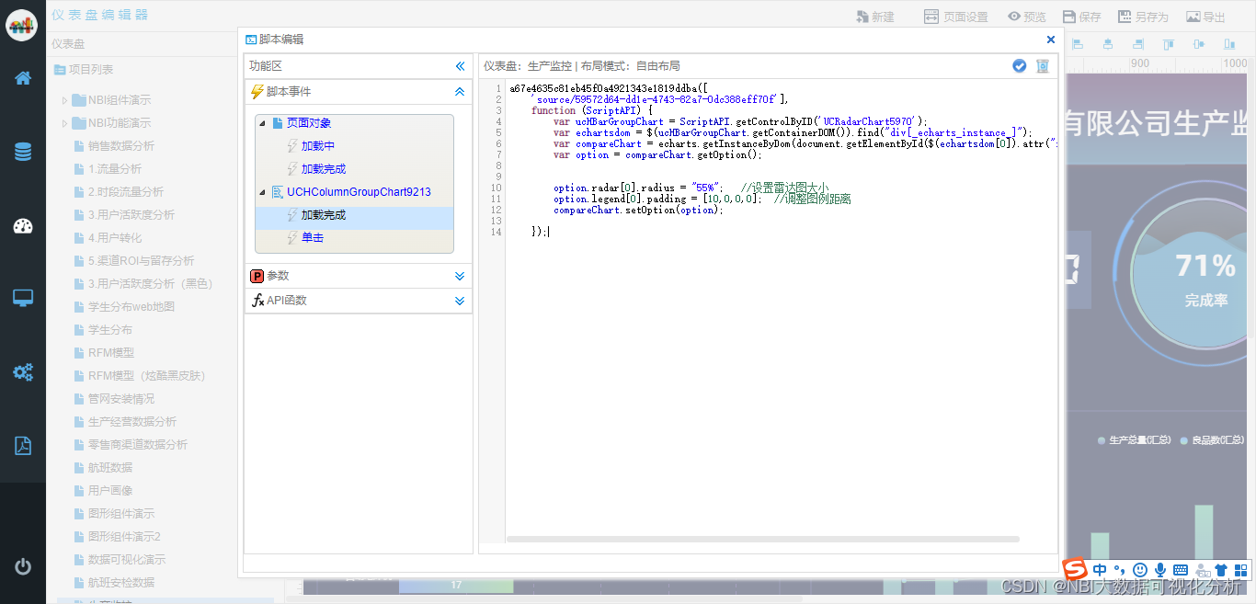Image resolution: width=1256 pixels, height=604 pixels.
Task: Click the 生产总量(汇总) legend item
Action: coord(1135,440)
